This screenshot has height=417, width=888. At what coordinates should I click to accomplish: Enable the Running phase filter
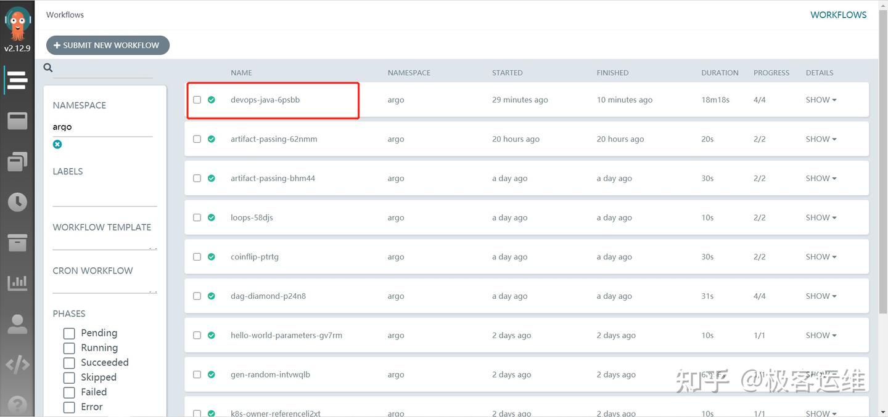point(68,347)
